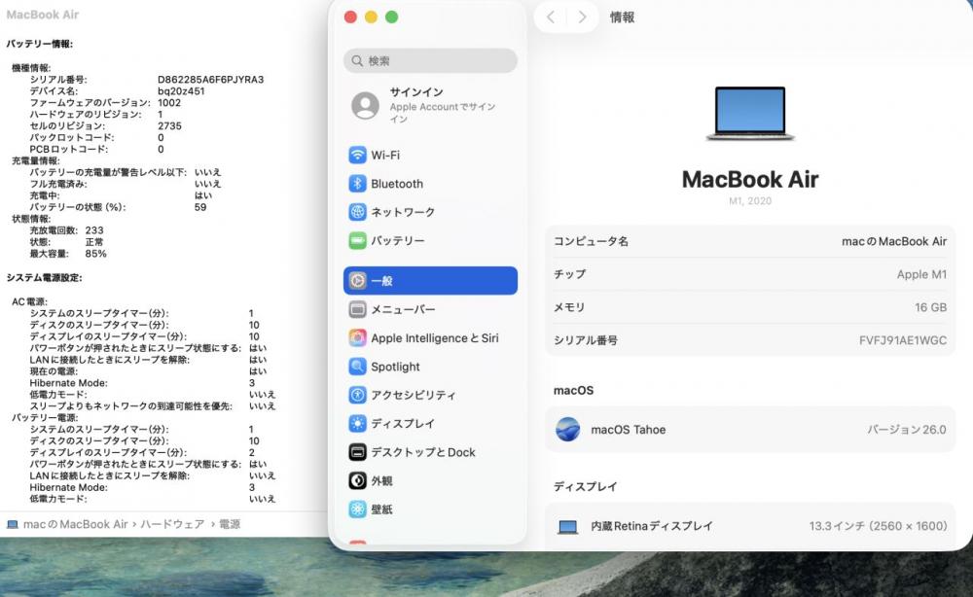This screenshot has width=973, height=597.
Task: Click the serial number FVFJ91AE1WGC
Action: (x=903, y=339)
